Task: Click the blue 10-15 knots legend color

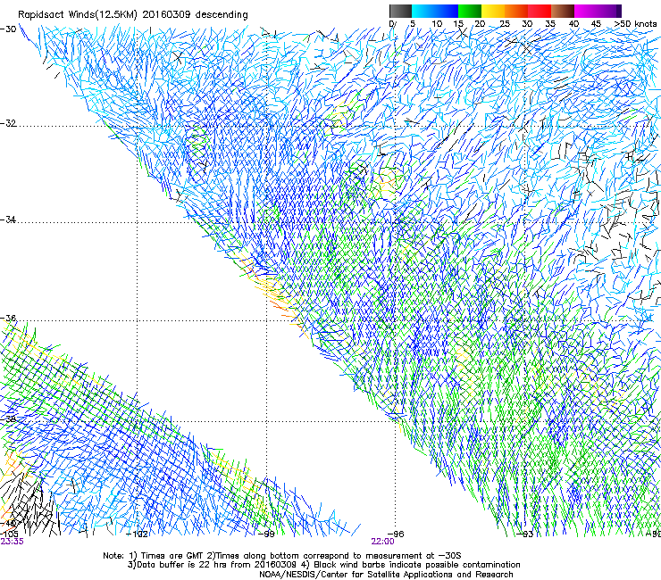Action: (447, 11)
